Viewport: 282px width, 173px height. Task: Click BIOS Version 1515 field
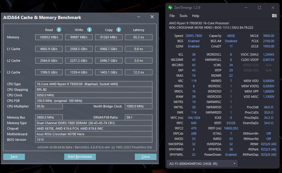click(94, 140)
